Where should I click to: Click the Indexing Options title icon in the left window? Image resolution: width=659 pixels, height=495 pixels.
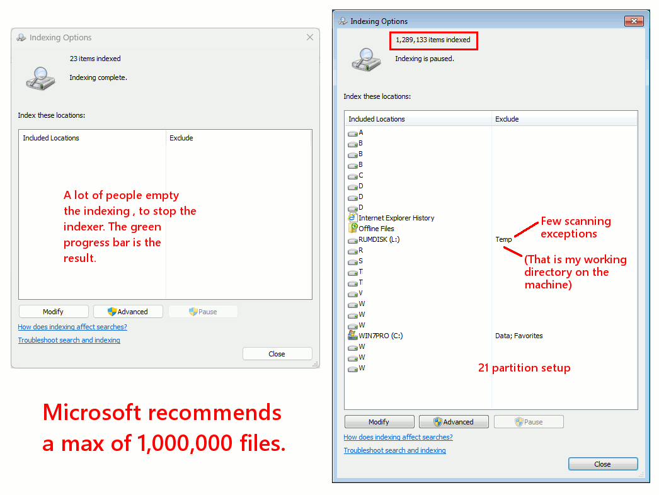point(21,37)
